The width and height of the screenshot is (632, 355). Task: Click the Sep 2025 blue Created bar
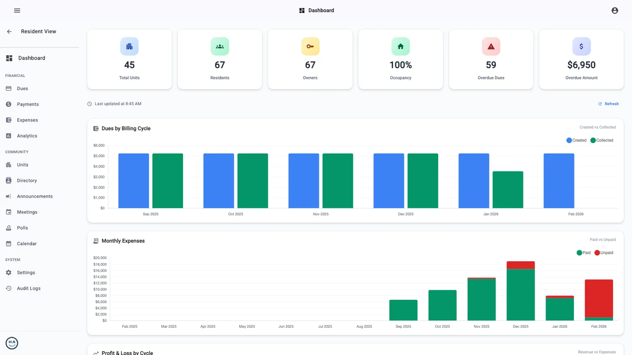pyautogui.click(x=134, y=181)
